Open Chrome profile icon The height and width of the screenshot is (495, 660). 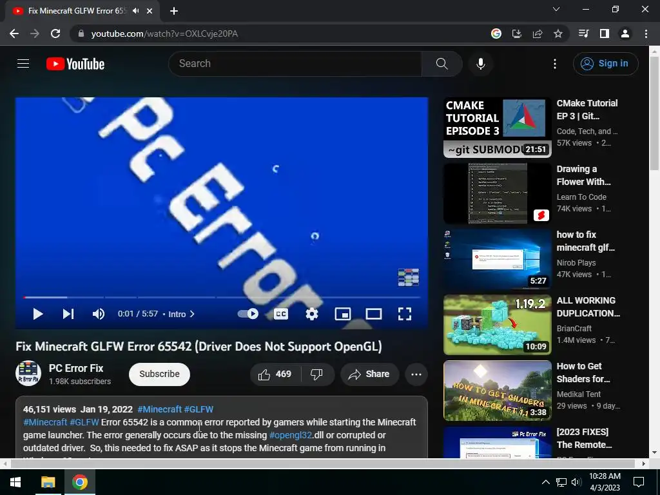[x=625, y=34]
